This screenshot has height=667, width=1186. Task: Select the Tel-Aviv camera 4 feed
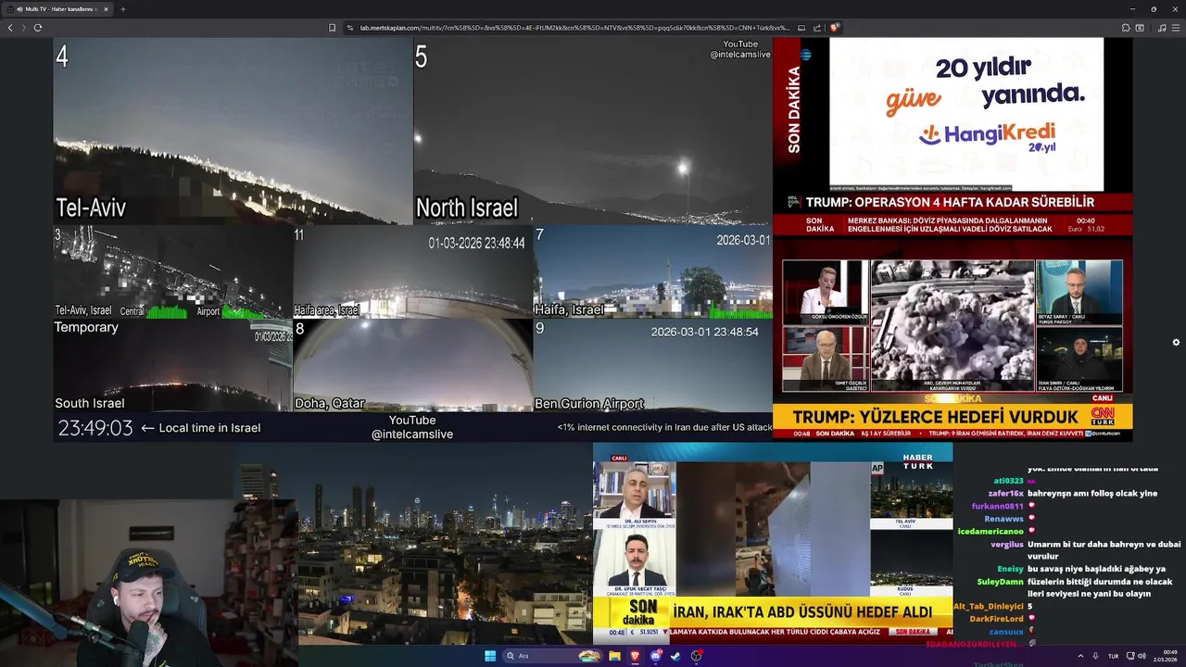[x=233, y=131]
